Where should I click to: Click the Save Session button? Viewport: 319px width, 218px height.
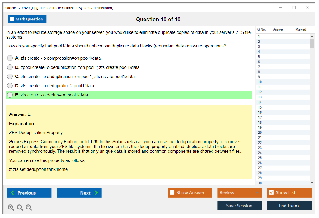(x=239, y=206)
